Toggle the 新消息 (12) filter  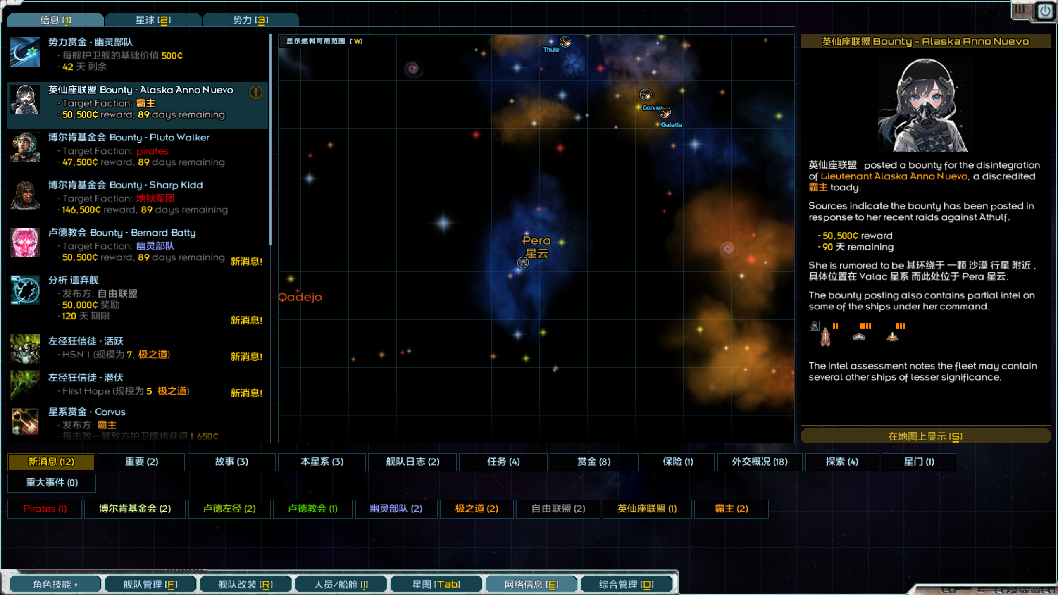click(51, 462)
